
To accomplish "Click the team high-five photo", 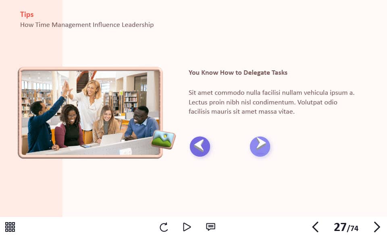I will pos(90,112).
